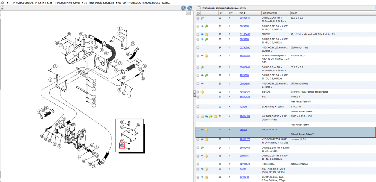376x182 pixels.
Task: Click the select-all circle in the table header
Action: pos(198,13)
